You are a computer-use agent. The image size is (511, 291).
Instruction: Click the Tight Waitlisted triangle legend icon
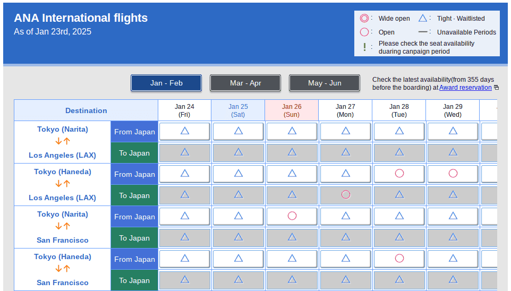pos(423,18)
